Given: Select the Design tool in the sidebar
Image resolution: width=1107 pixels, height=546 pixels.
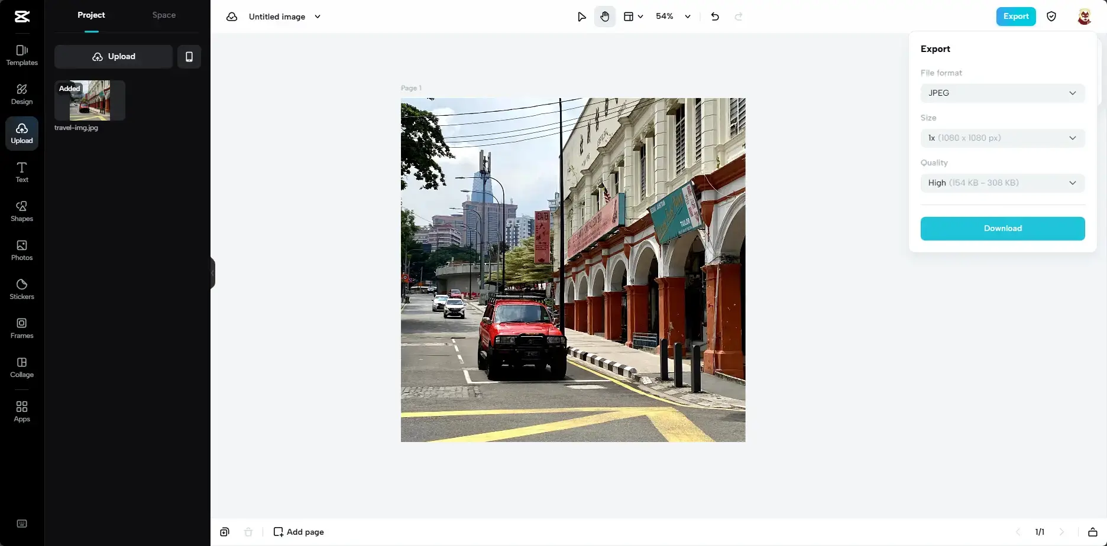Looking at the screenshot, I should [x=21, y=95].
